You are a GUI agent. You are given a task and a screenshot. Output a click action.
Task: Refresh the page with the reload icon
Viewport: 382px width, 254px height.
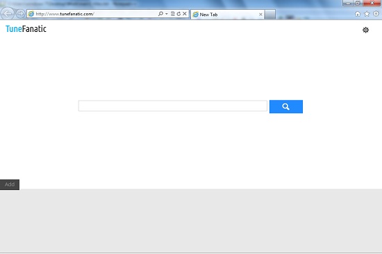coord(178,14)
